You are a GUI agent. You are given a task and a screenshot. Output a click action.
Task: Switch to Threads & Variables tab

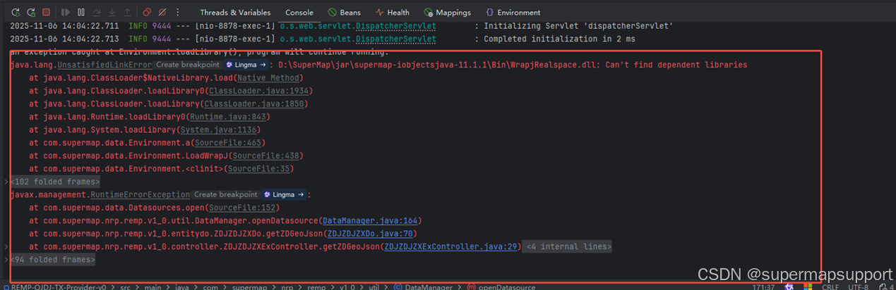click(x=235, y=12)
